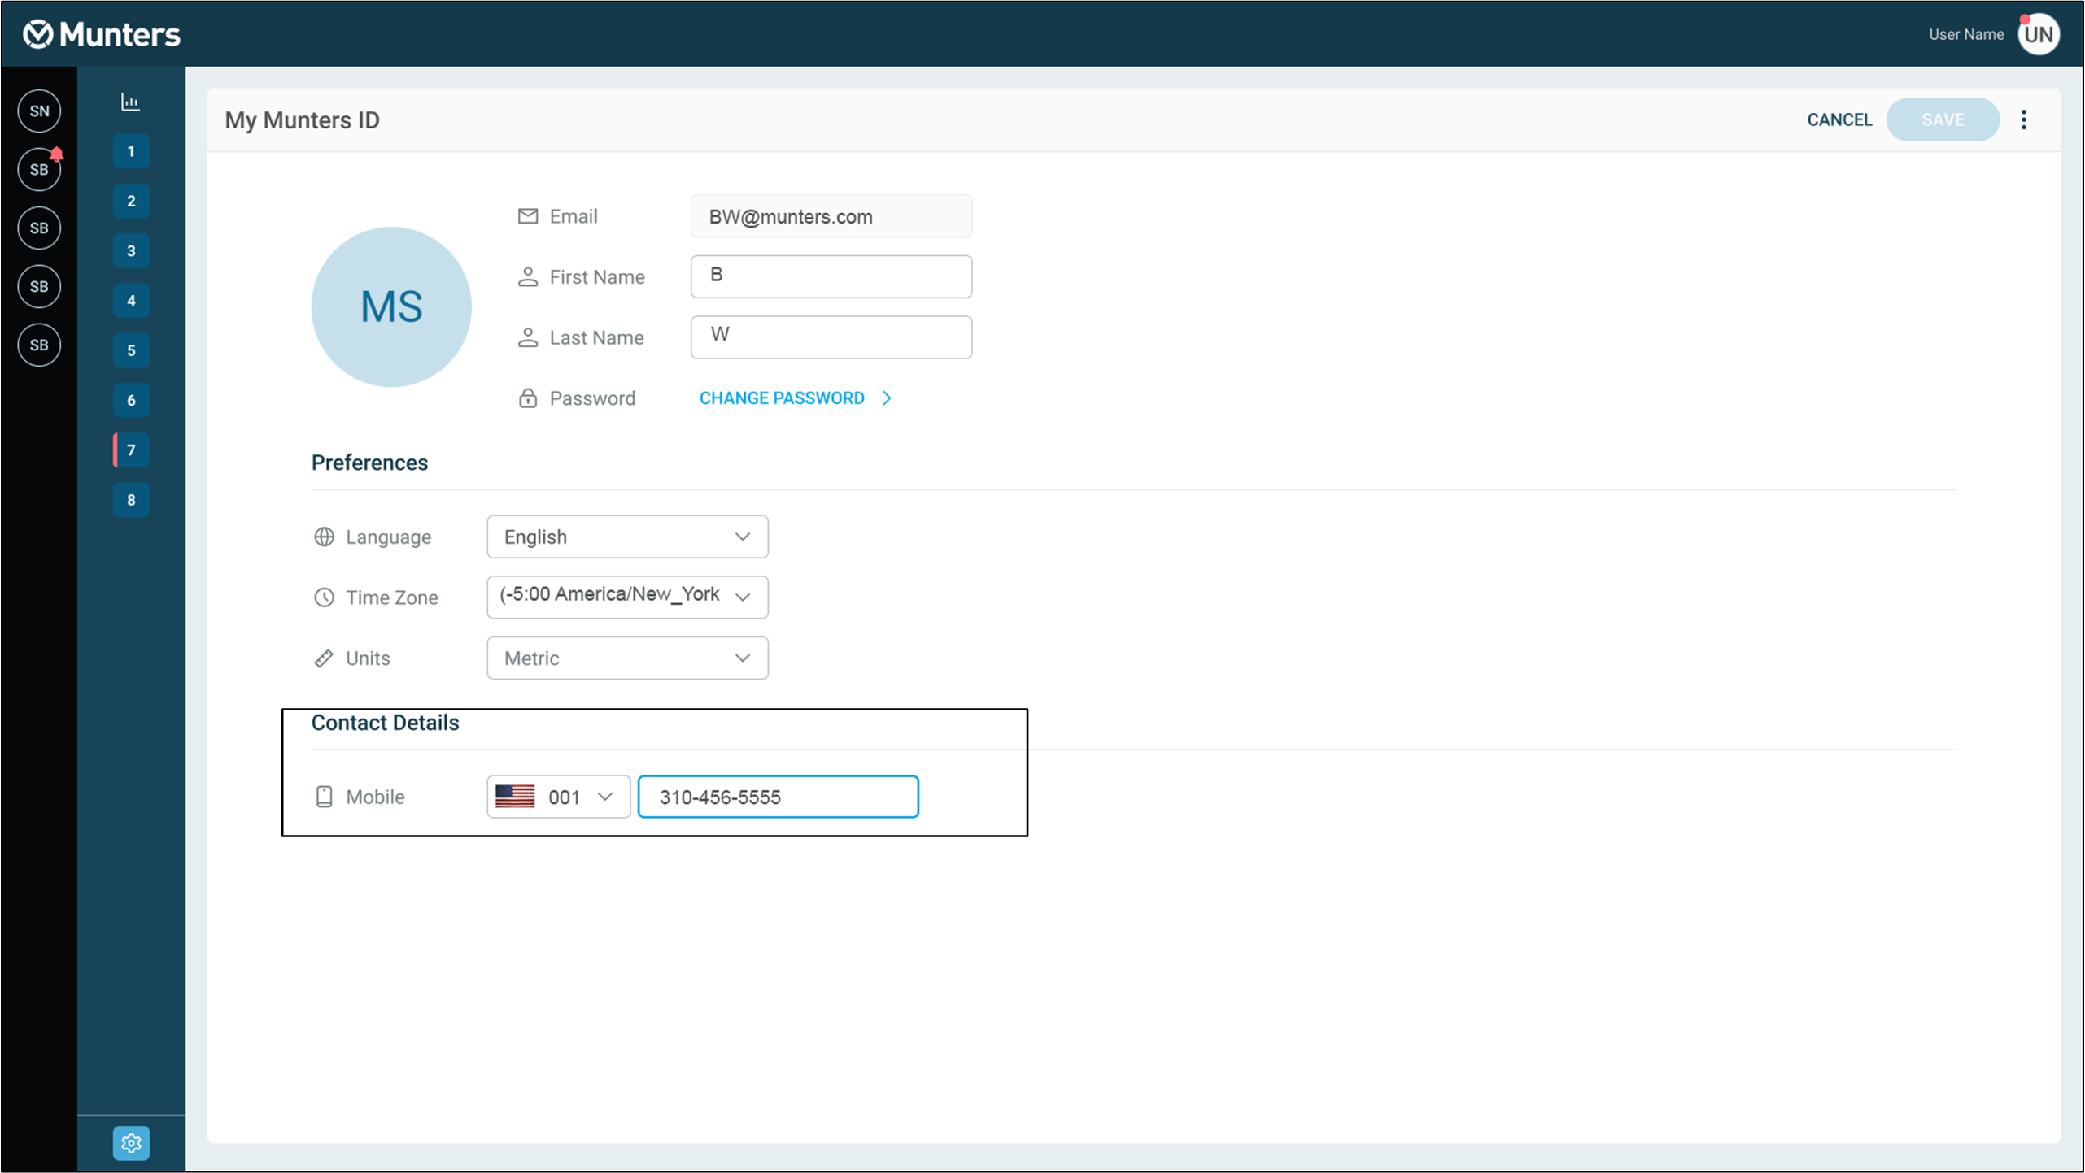The image size is (2085, 1173).
Task: Click the CANCEL button
Action: [1839, 119]
